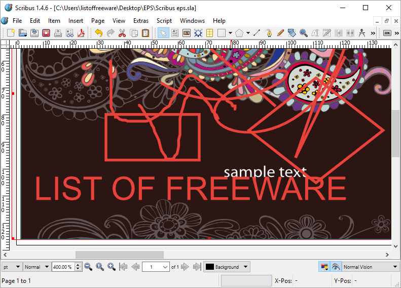The height and width of the screenshot is (288, 401).
Task: Open the polygon properties dropdown arrow
Action: pyautogui.click(x=248, y=33)
